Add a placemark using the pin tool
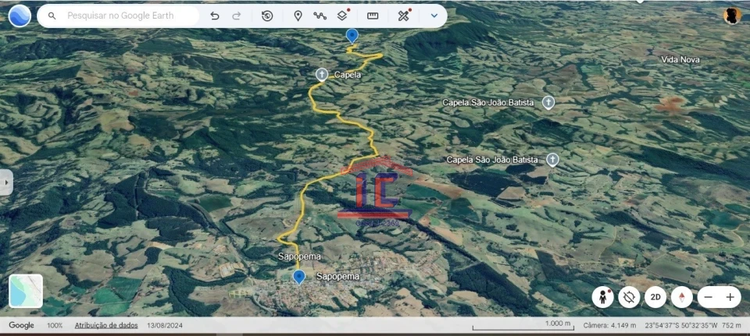This screenshot has width=750, height=336. 298,16
